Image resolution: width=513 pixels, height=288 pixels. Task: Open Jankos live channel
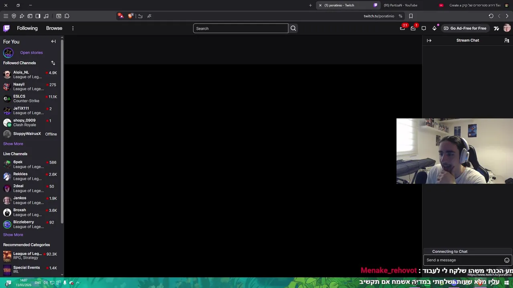coord(30,200)
